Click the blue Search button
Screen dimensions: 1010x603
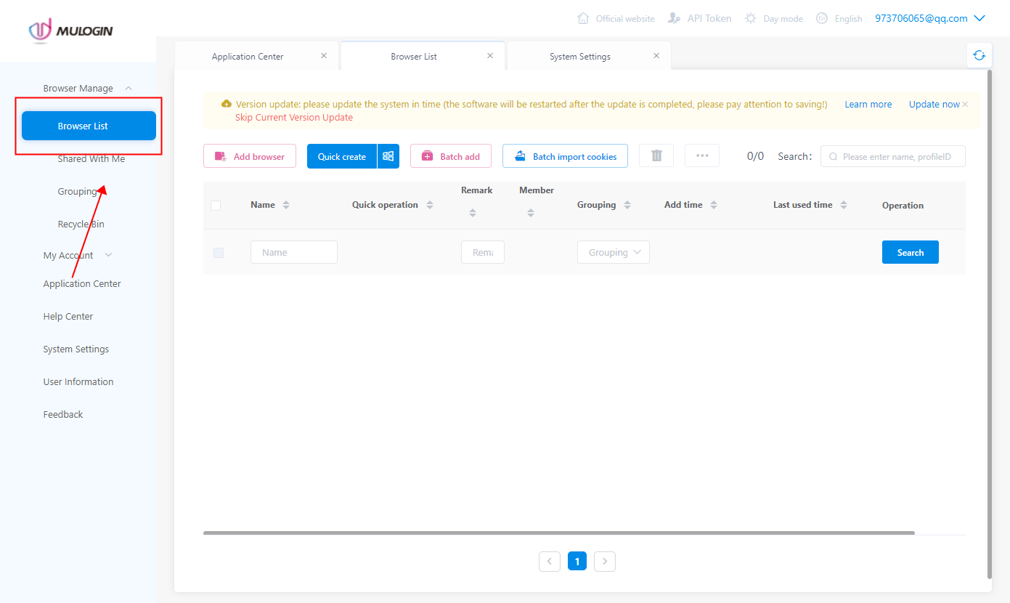pos(910,253)
